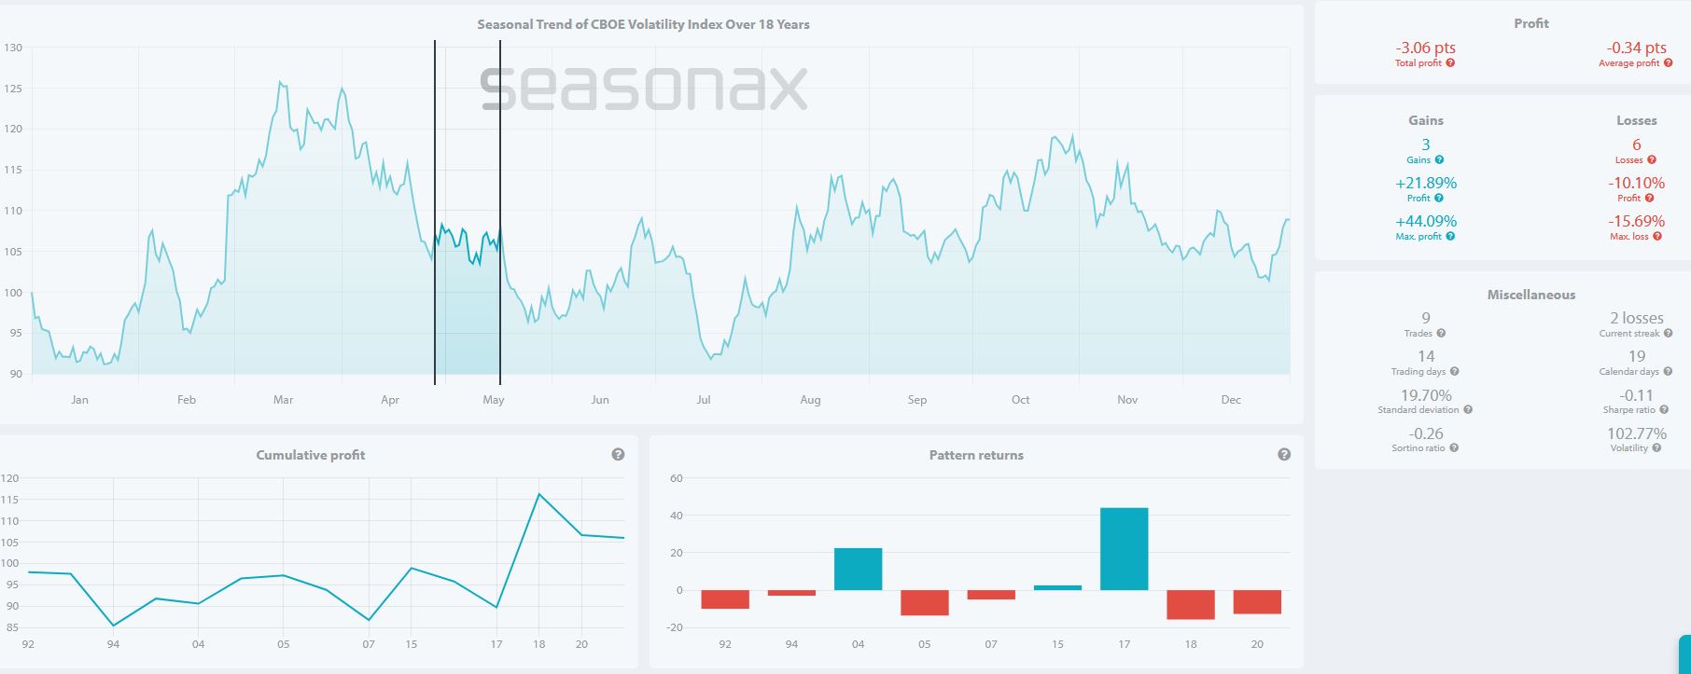1691x674 pixels.
Task: Click the help icon beside Average profit
Action: (1668, 63)
